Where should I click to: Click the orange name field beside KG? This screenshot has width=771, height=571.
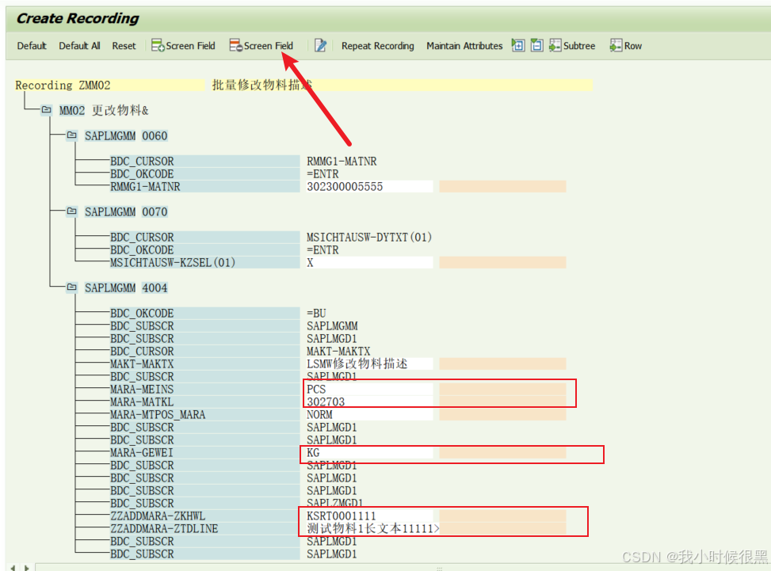(502, 452)
